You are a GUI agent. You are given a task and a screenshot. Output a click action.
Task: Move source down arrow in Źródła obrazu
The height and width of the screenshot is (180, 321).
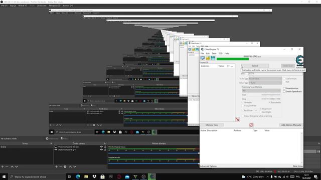(x=75, y=166)
